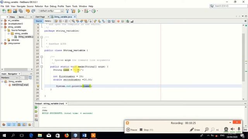Expand the Libraries folder node
This screenshot has height=139, width=248.
5,40
